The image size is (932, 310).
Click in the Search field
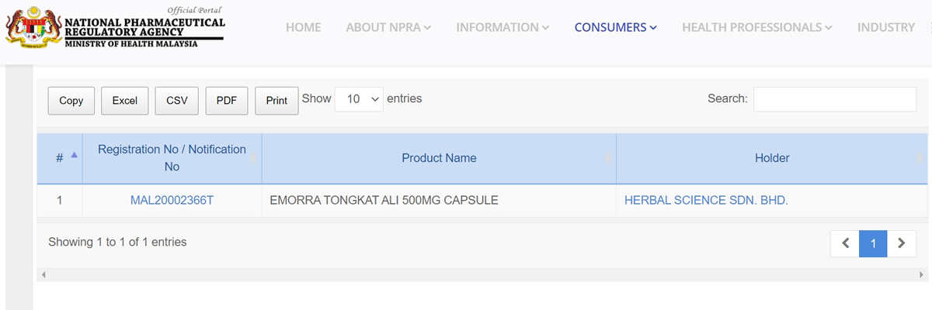pyautogui.click(x=835, y=99)
